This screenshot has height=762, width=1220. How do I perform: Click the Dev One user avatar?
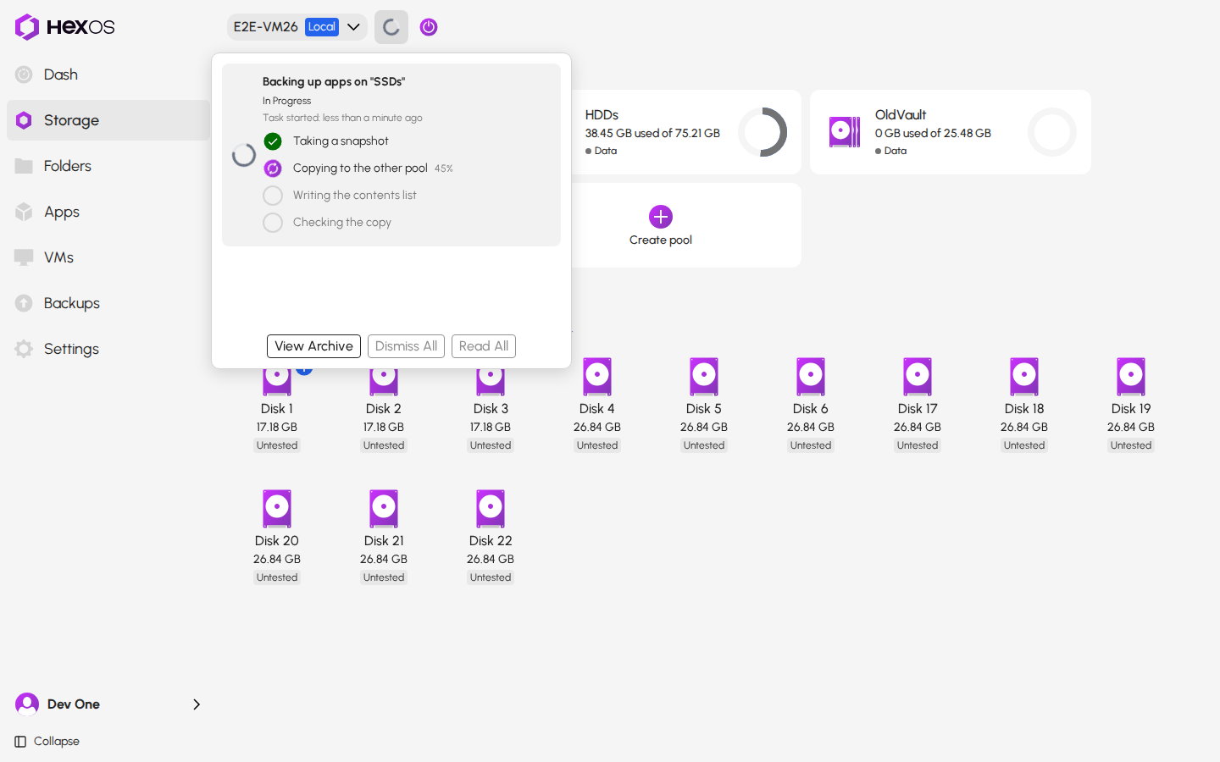pos(27,704)
